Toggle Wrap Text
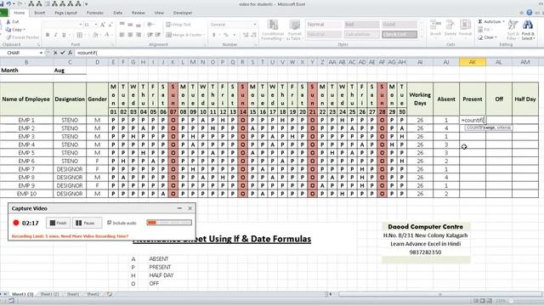 (178, 25)
